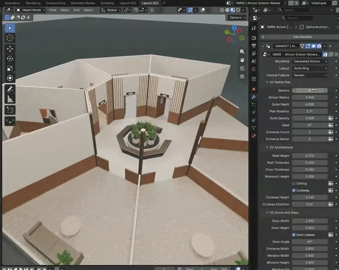Activate the Cursor tool
This screenshot has height=270, width=339.
[10, 38]
